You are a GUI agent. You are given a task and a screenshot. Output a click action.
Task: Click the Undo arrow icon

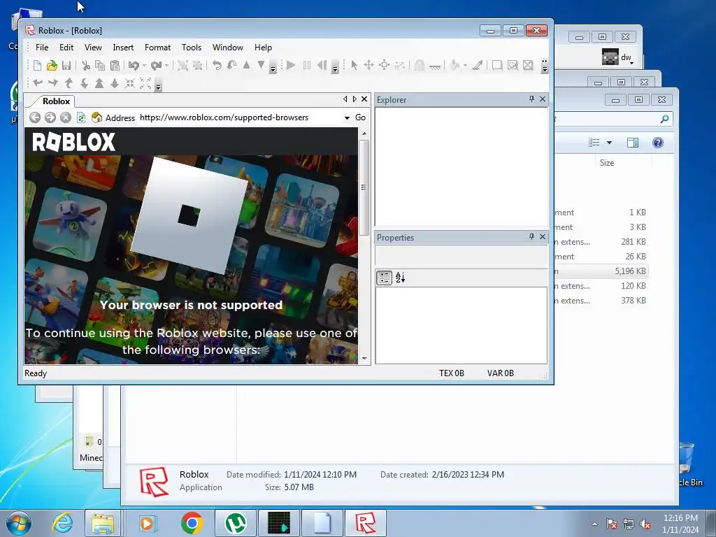pos(134,65)
